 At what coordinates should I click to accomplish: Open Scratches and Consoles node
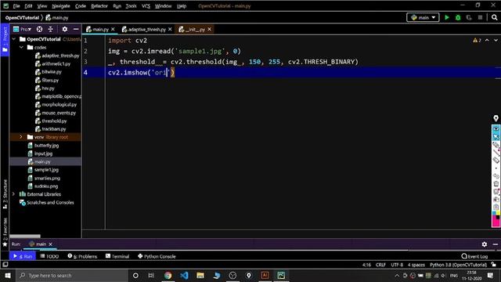(x=50, y=202)
